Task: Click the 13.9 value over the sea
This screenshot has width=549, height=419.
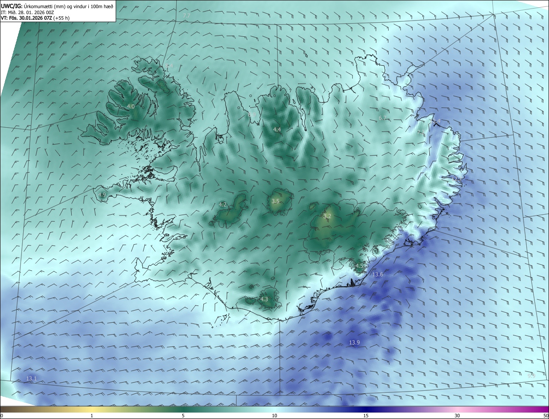Action: (x=354, y=342)
